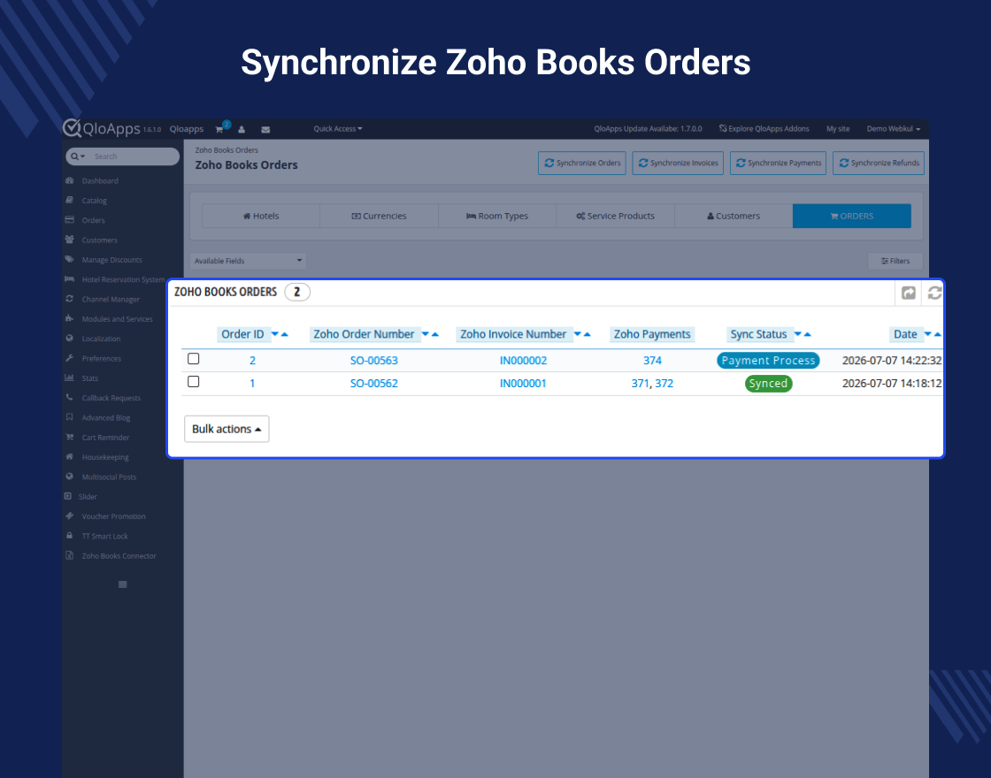Screen dimensions: 991x778
Task: Select checkbox for order SO-00562
Action: (194, 381)
